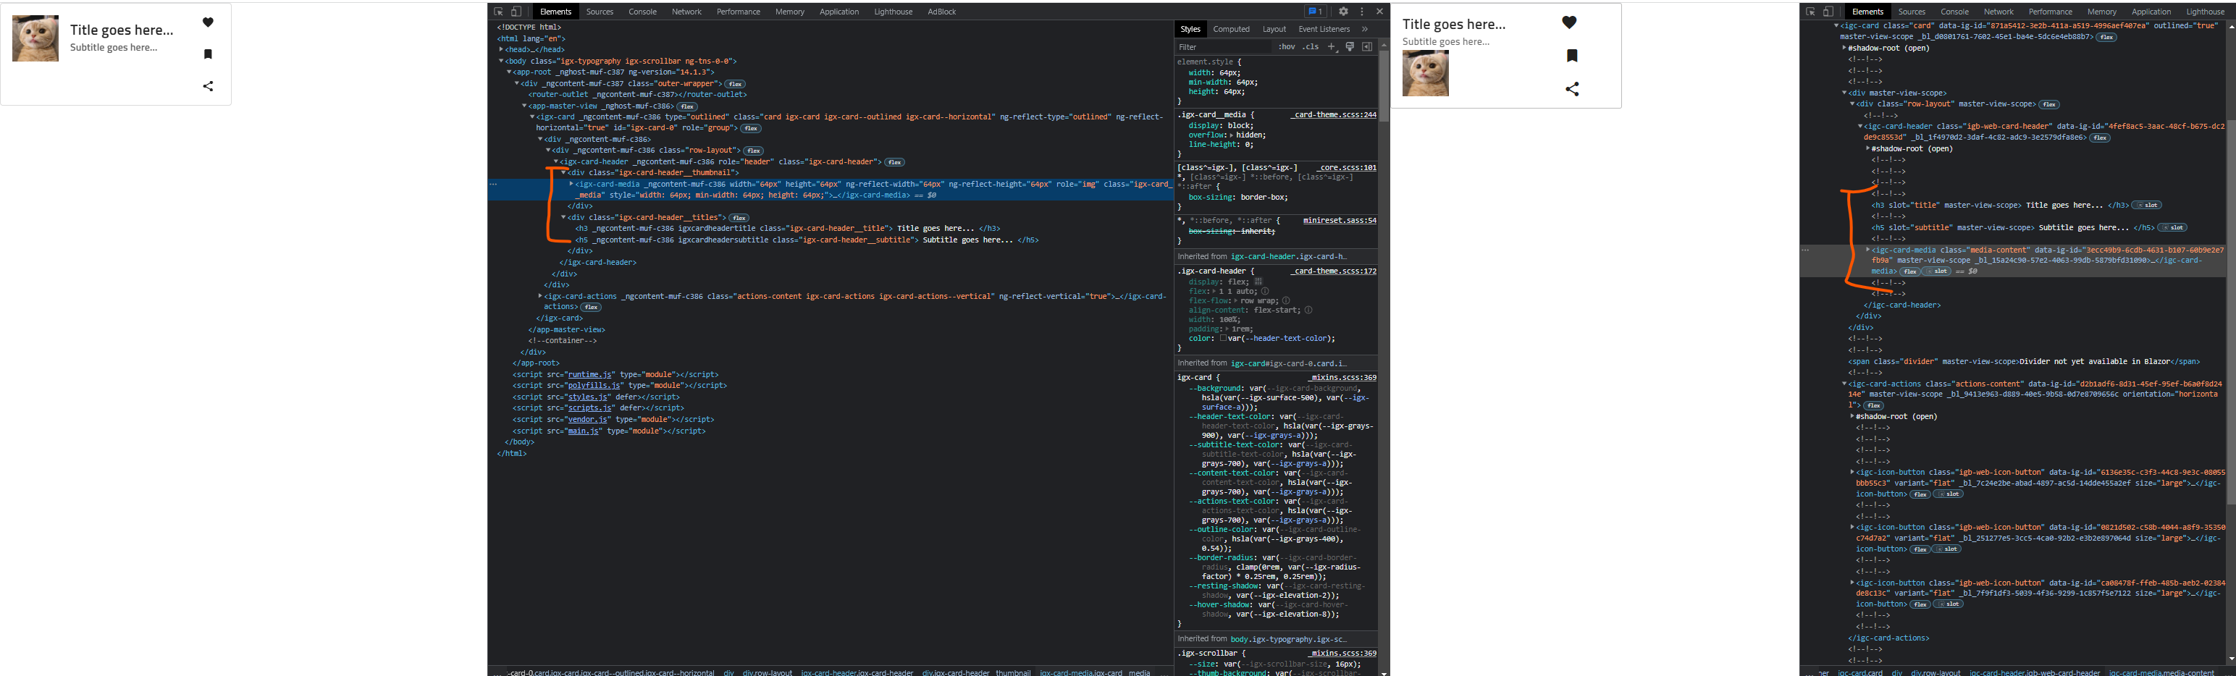Click the styles Filter input field
The width and height of the screenshot is (2236, 676).
tap(1224, 47)
